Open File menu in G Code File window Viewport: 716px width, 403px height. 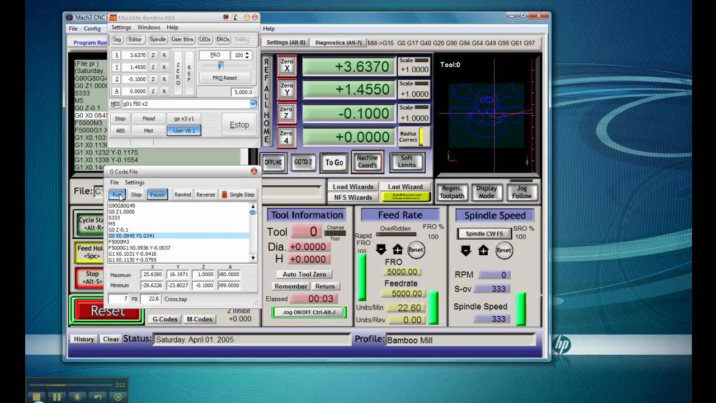tap(114, 182)
